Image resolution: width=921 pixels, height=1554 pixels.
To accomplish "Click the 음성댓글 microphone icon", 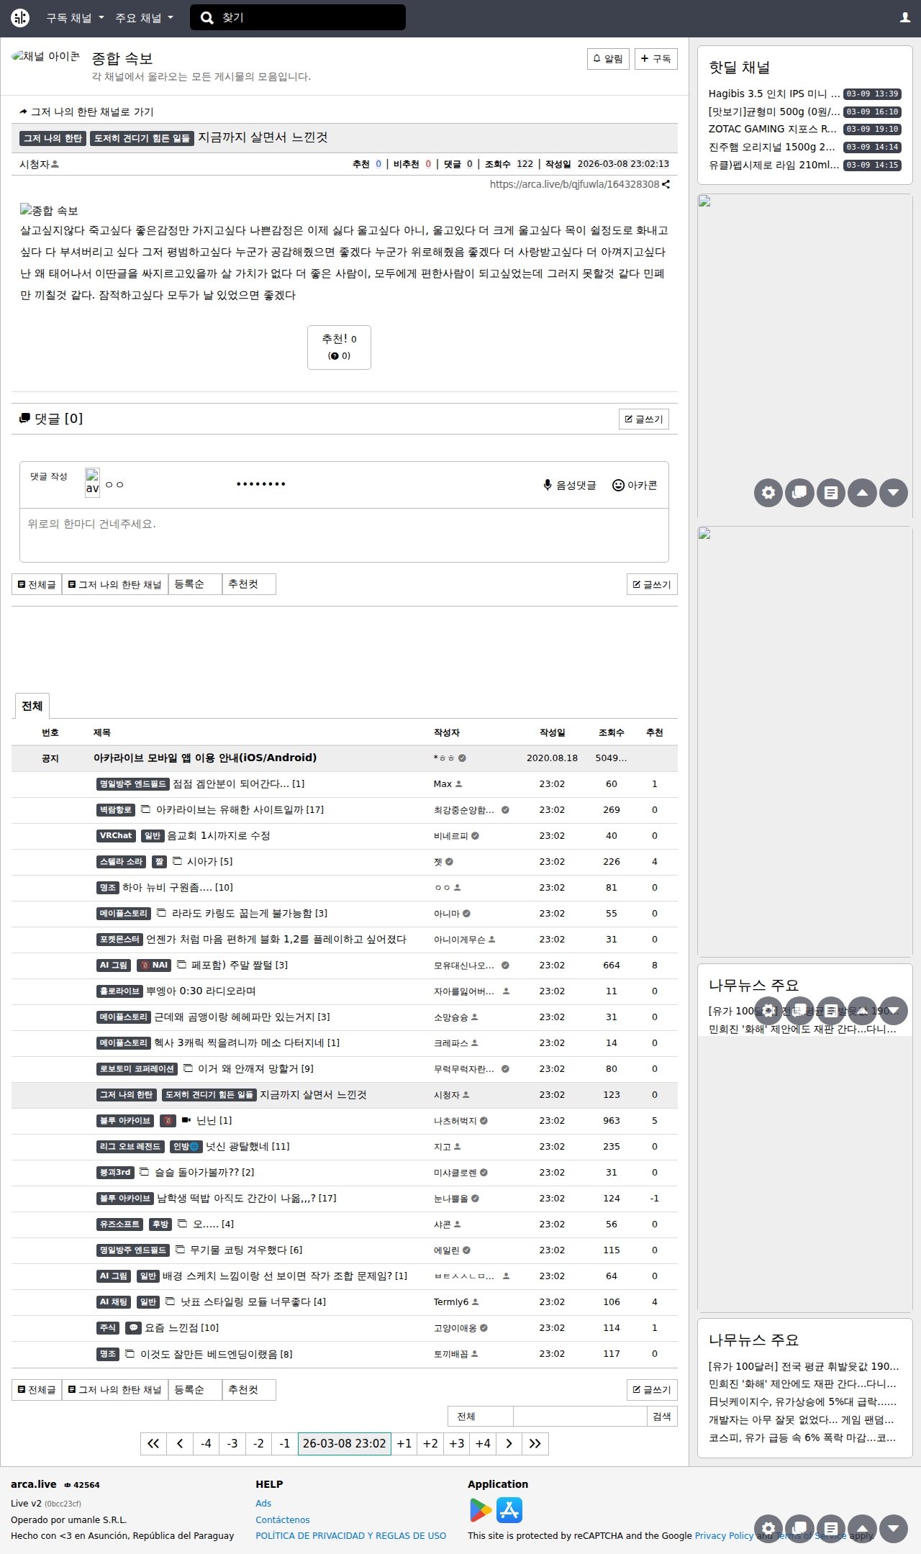I will [x=548, y=485].
